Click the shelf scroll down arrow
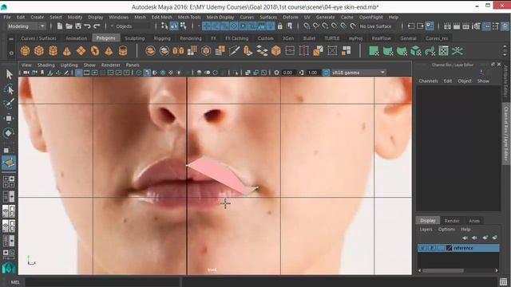This screenshot has height=287, width=511. click(x=505, y=54)
